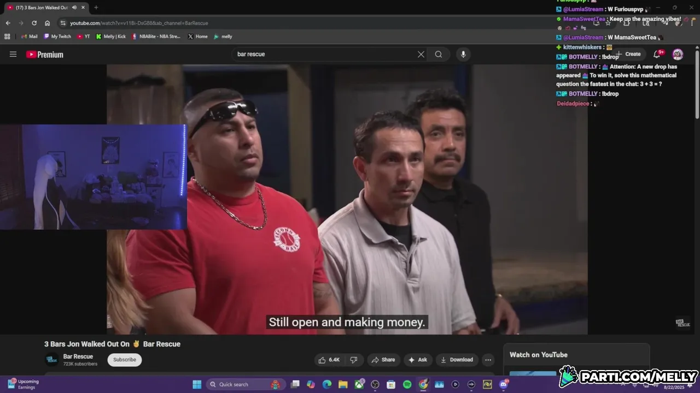Viewport: 700px width, 393px height.
Task: Open the X Home bookmark
Action: click(x=197, y=37)
